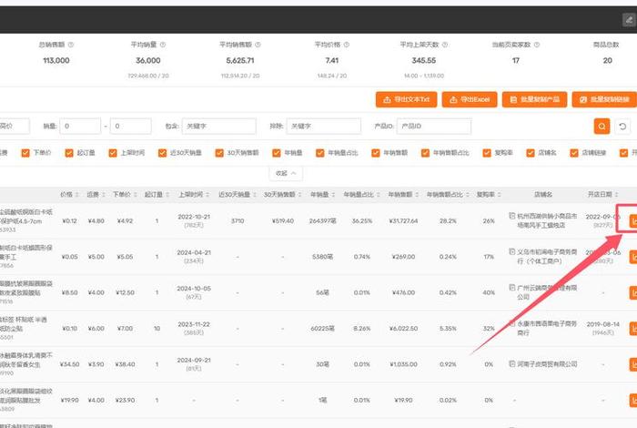Click 导出文本Txt export button
This screenshot has height=428, width=637.
tap(406, 98)
